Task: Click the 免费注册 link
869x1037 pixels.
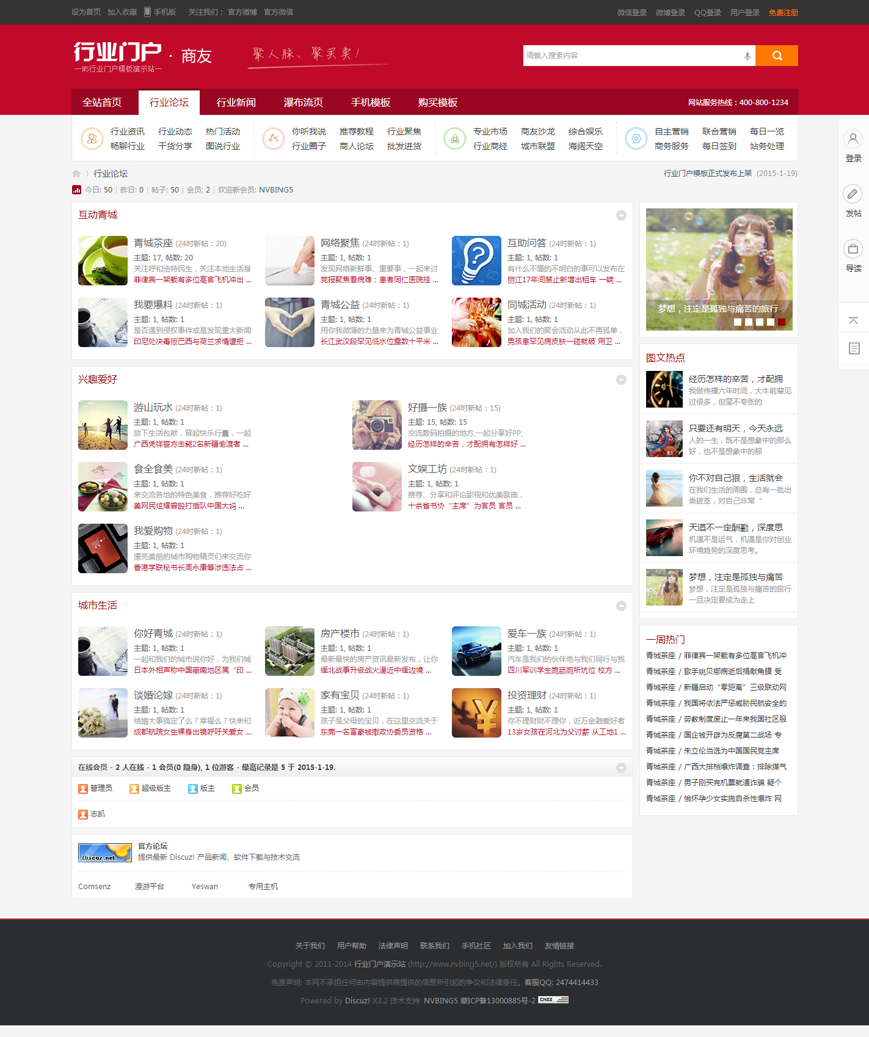Action: point(783,12)
